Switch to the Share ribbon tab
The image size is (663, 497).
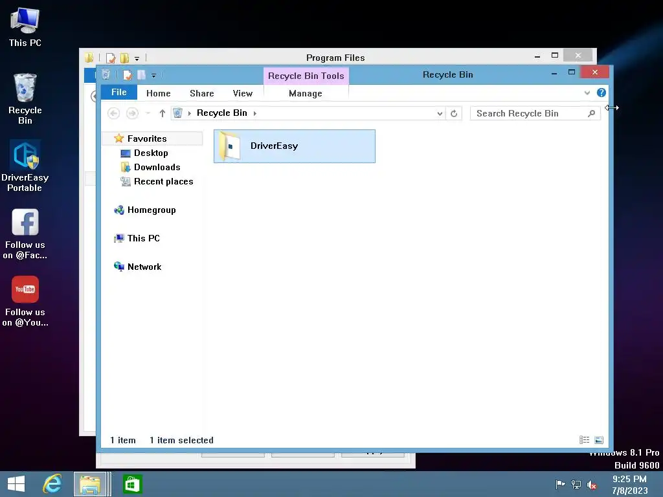202,93
